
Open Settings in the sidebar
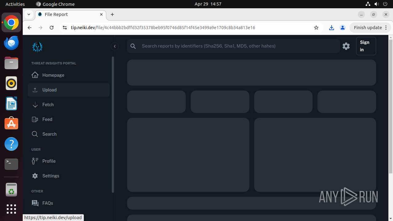(x=68, y=176)
